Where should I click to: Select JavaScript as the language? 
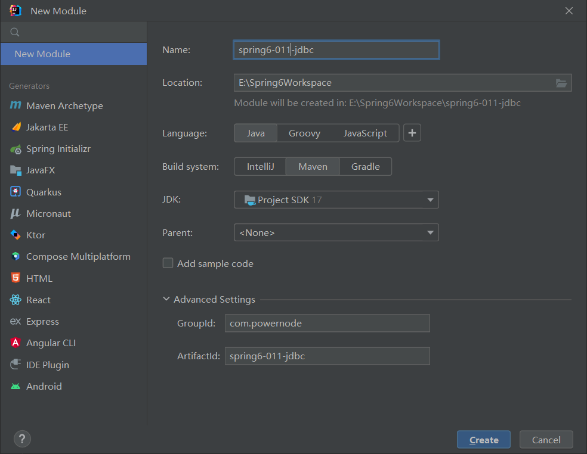point(365,133)
